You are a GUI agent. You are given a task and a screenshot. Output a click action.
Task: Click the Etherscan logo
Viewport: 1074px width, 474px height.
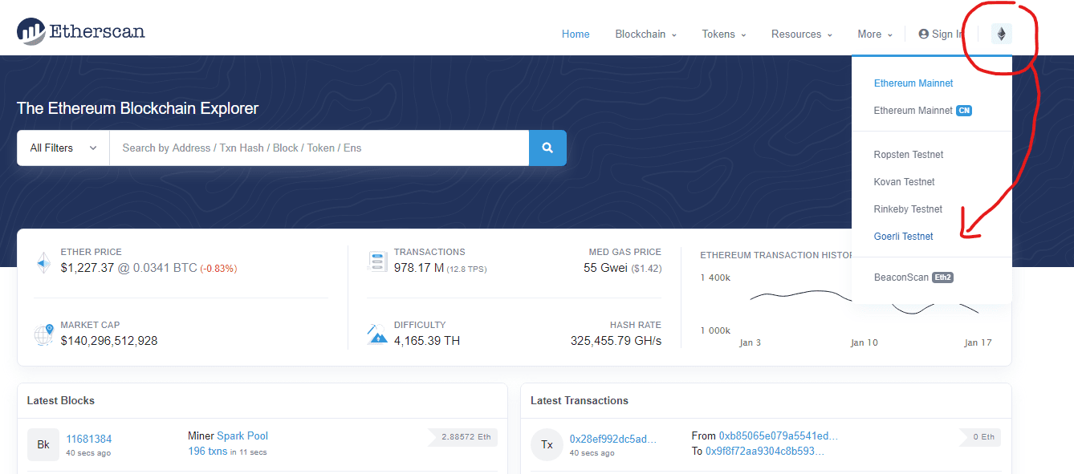[80, 31]
